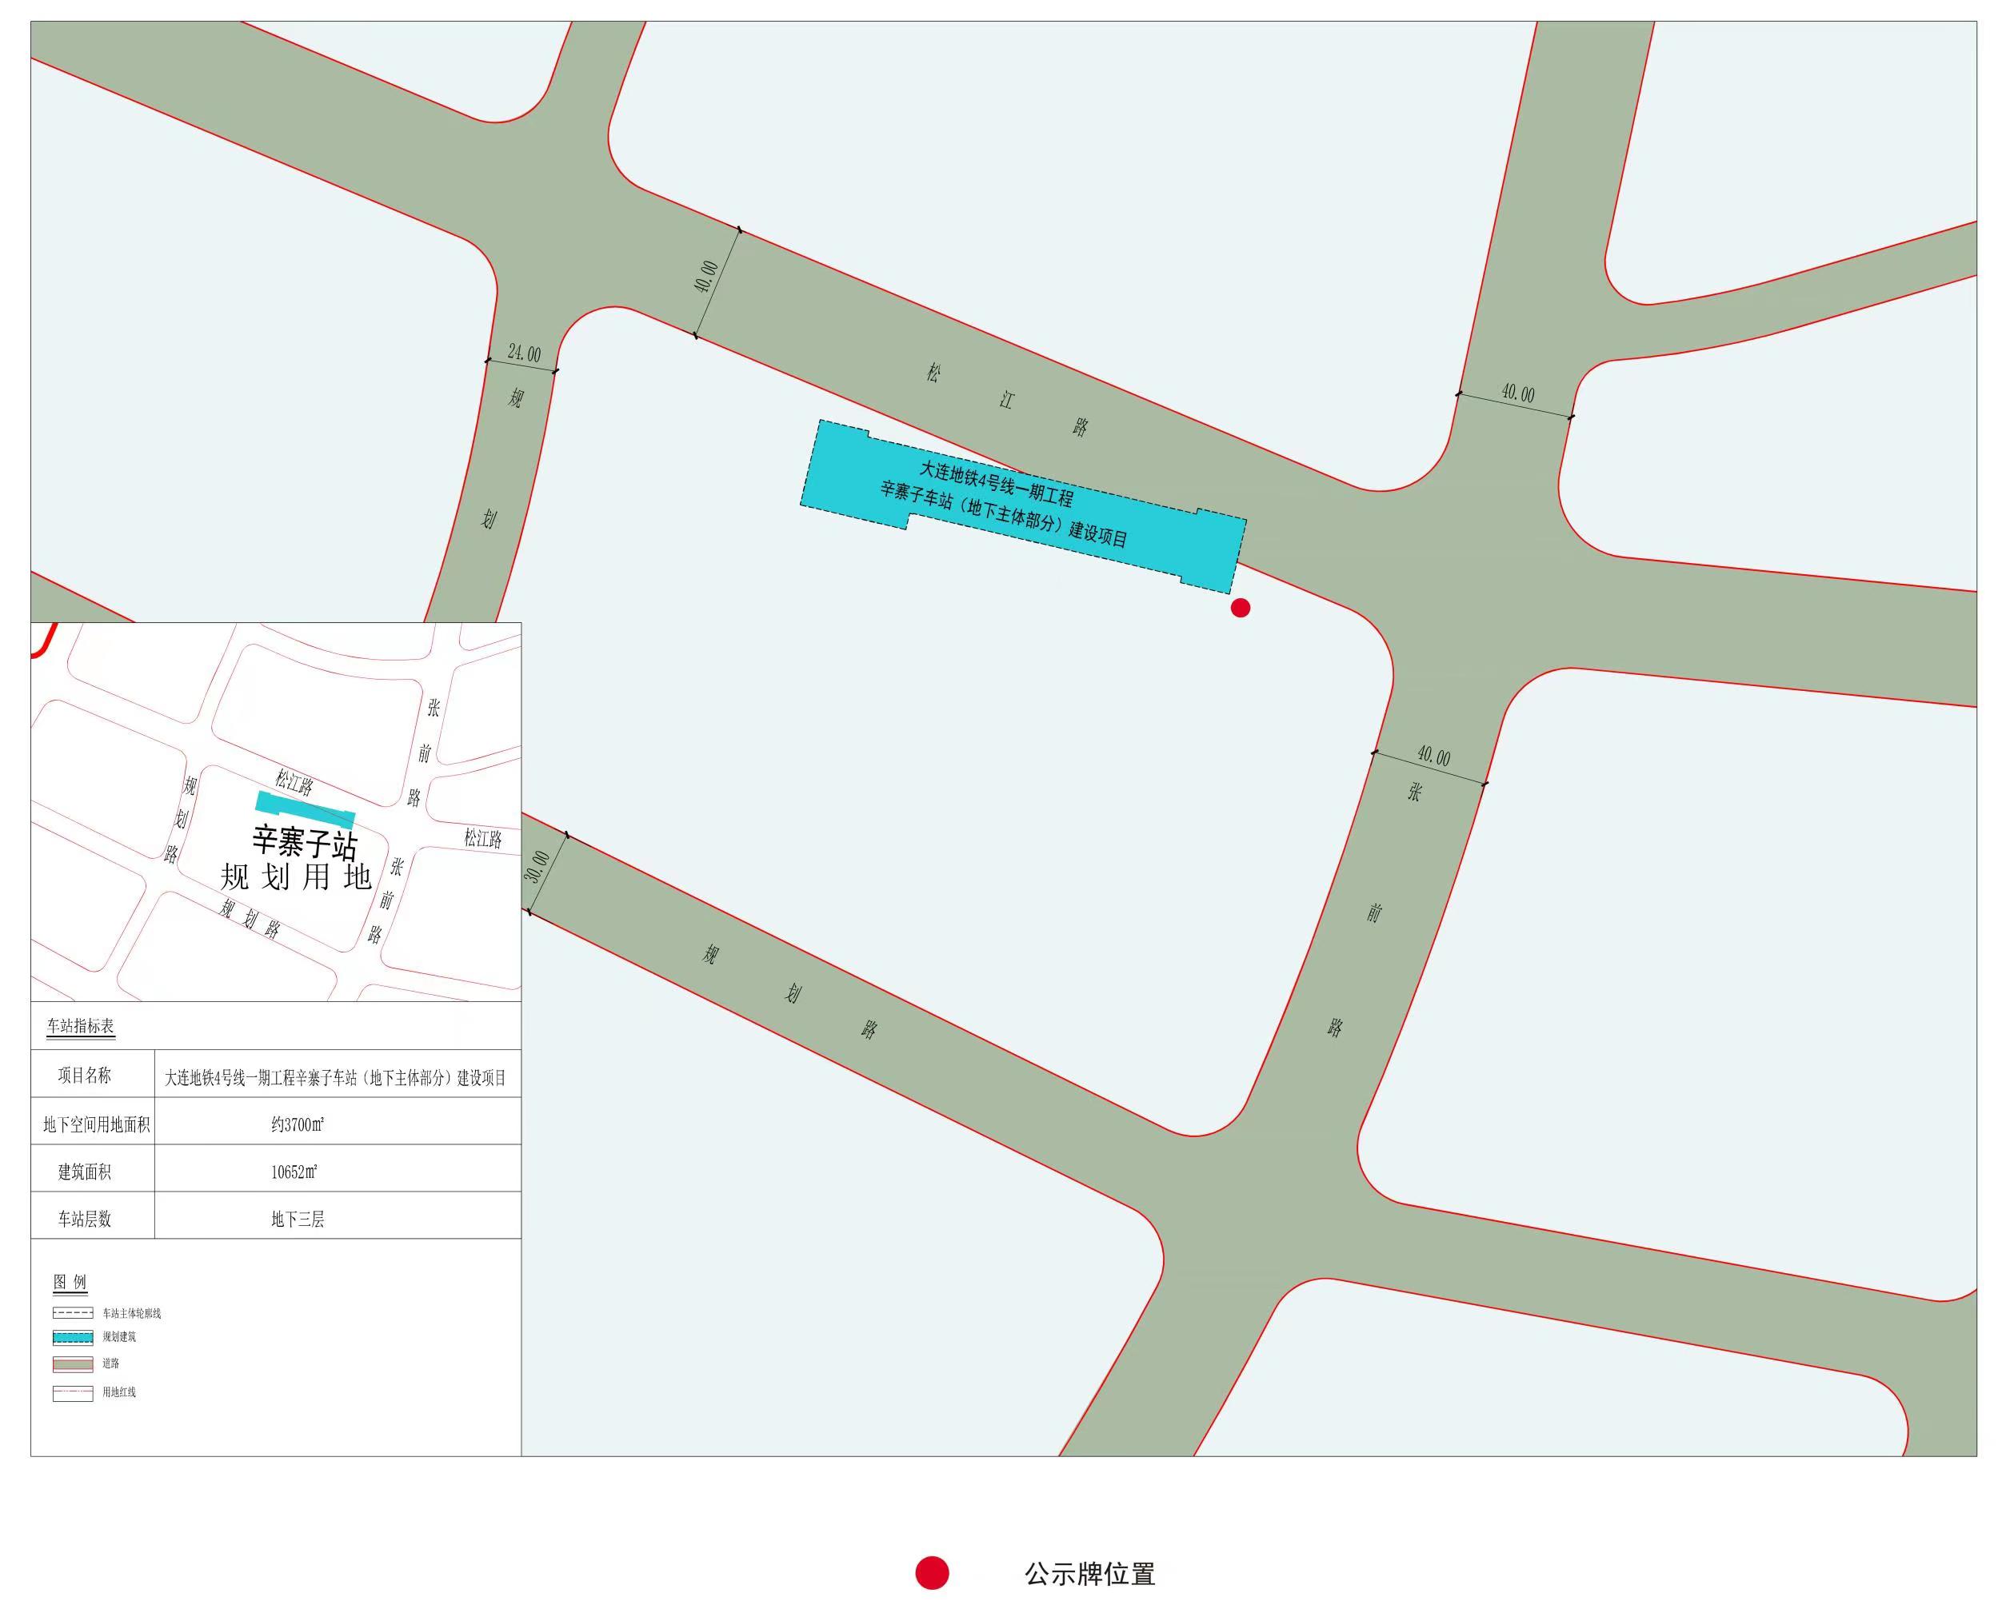Viewport: 2002px width, 1601px height.
Task: Click the 10652㎡ building area cell
Action: click(x=294, y=1172)
